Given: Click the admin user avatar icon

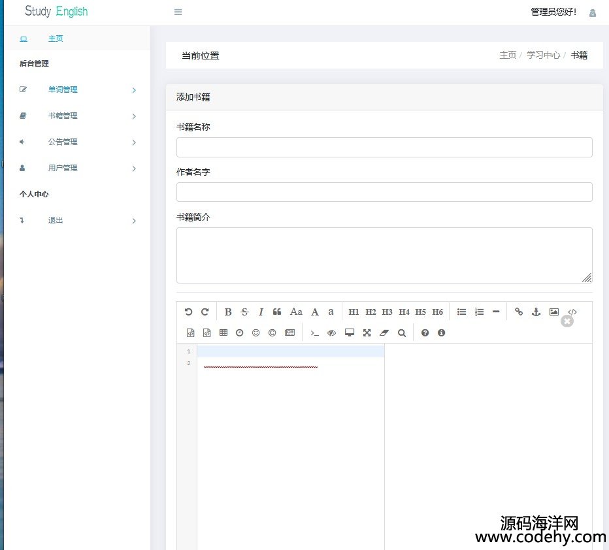Looking at the screenshot, I should click(592, 13).
